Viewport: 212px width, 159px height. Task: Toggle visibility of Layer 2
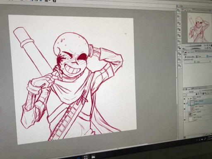(185, 109)
